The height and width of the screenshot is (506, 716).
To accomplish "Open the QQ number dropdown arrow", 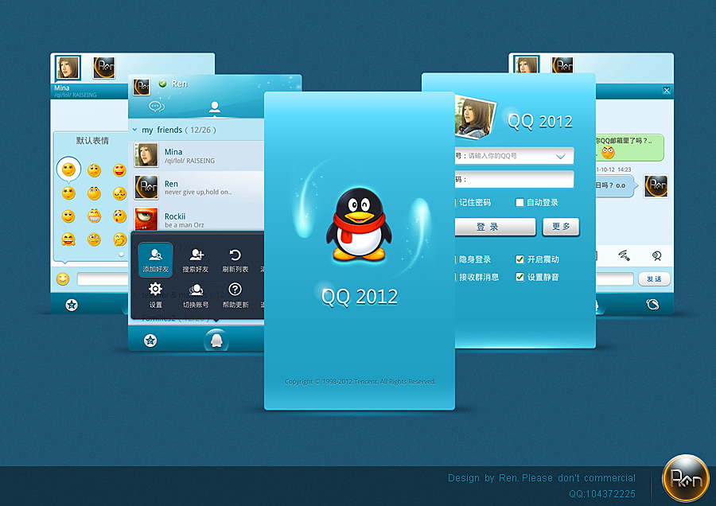I will (x=561, y=157).
